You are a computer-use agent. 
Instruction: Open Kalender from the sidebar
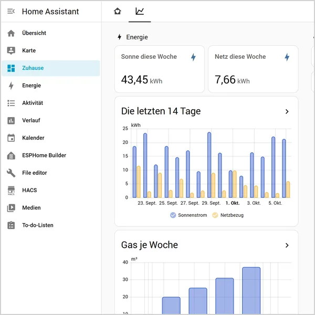tap(50, 138)
